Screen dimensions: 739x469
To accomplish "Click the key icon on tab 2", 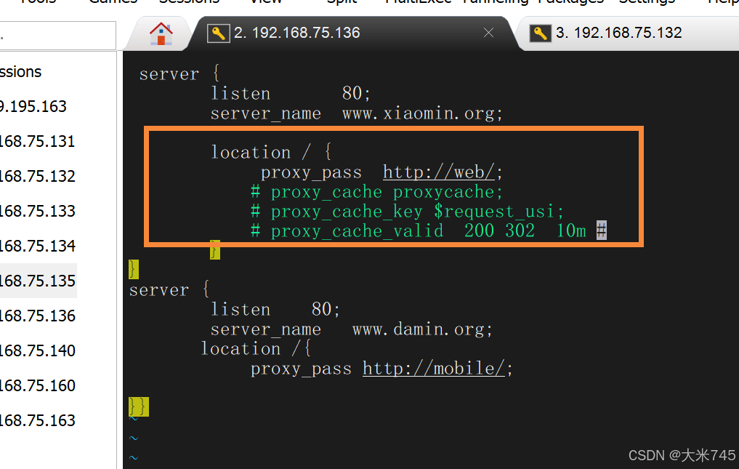I will tap(218, 33).
